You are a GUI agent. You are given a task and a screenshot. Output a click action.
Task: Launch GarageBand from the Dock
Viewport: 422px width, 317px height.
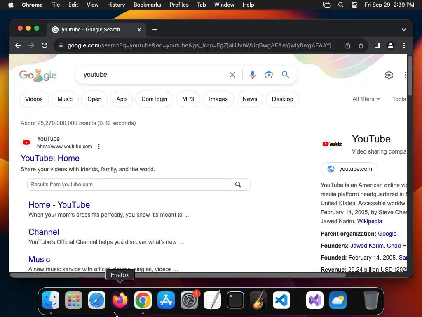[x=258, y=300]
